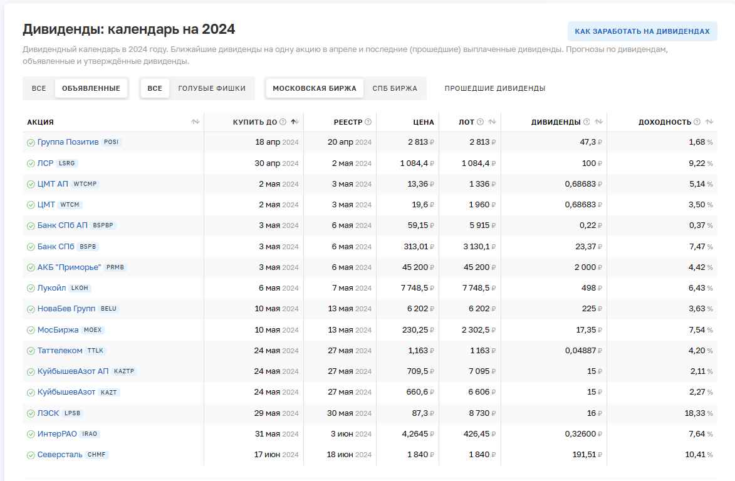Open Группа Позитив stock link

click(68, 142)
